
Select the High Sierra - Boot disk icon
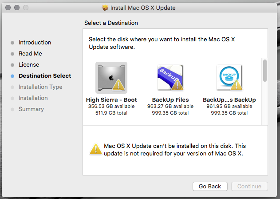[x=111, y=78]
